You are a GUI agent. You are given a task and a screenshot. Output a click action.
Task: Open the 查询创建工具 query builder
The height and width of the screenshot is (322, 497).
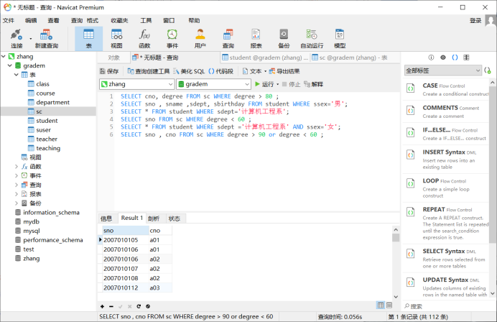[x=149, y=71]
